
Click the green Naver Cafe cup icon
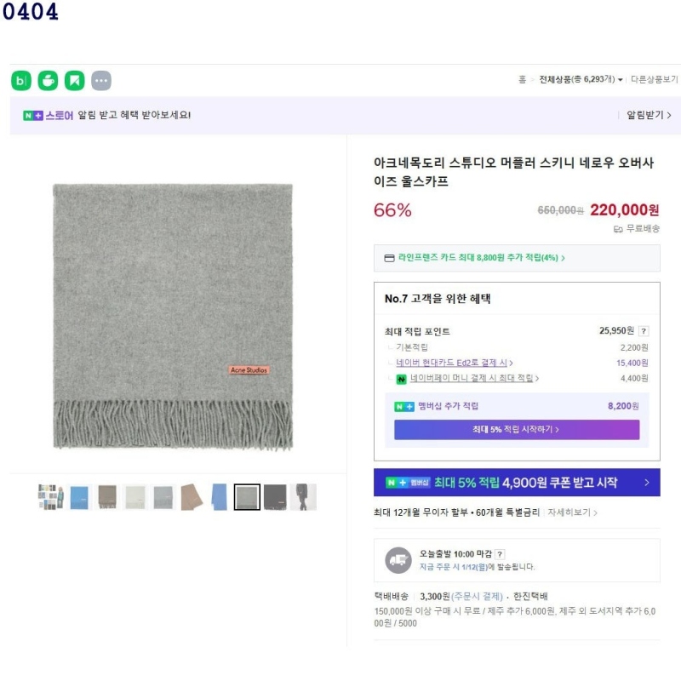(48, 81)
